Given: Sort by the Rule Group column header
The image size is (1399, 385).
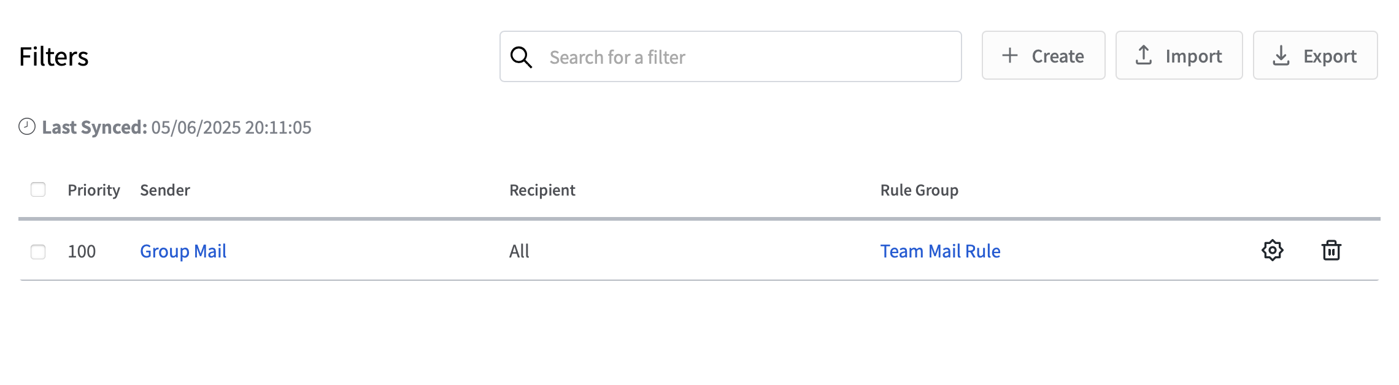Looking at the screenshot, I should pyautogui.click(x=919, y=190).
